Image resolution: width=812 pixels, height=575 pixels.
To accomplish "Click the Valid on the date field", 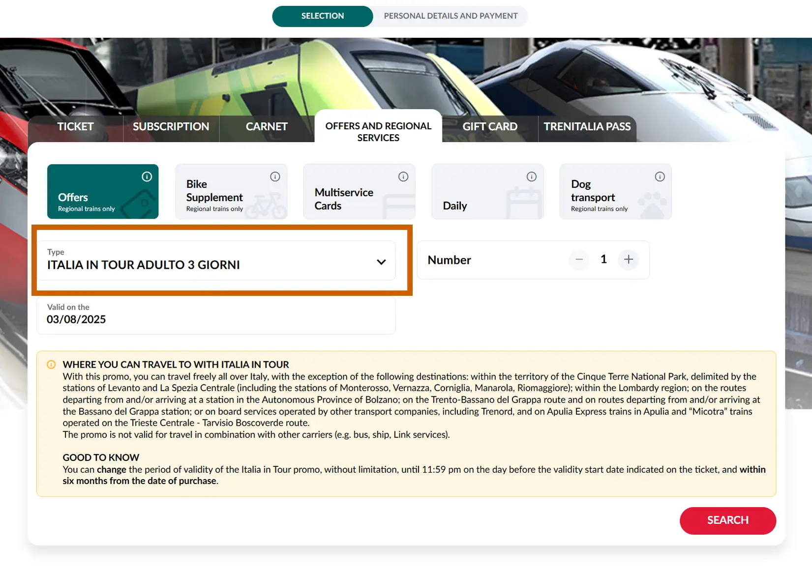I will click(x=216, y=315).
